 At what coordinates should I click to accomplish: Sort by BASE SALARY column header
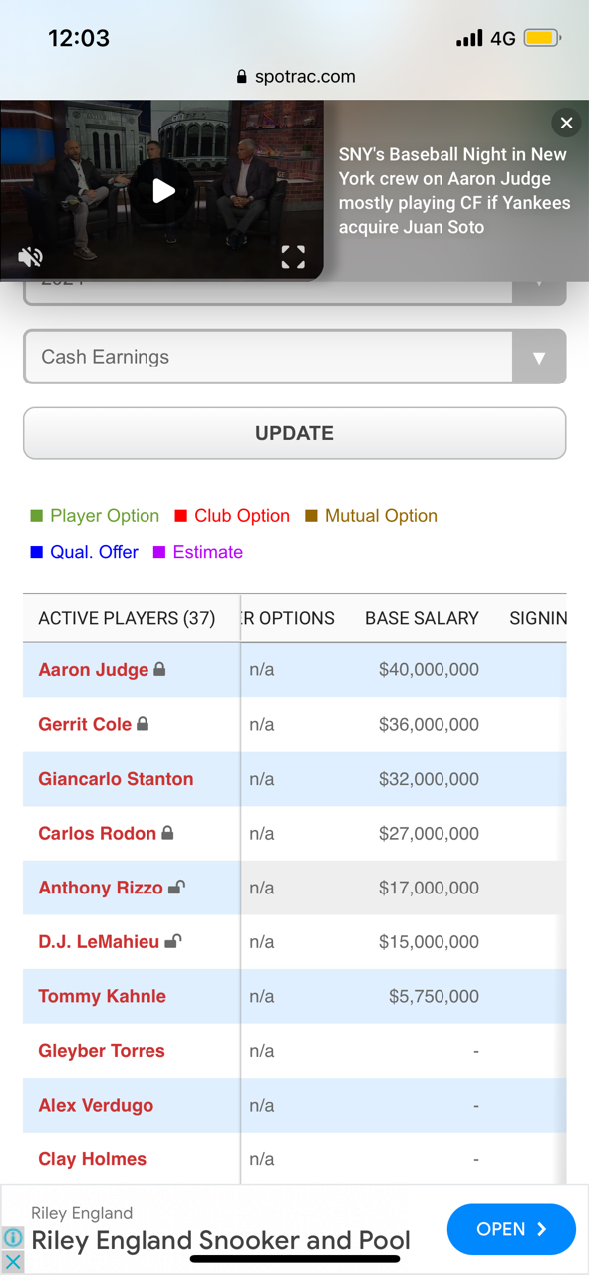tap(422, 618)
